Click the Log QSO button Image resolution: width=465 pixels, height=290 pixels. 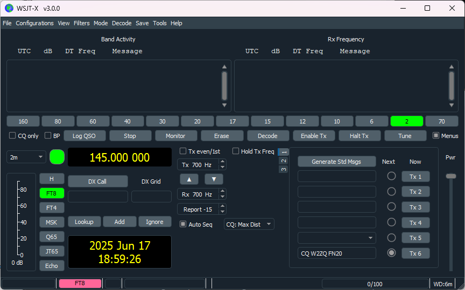(x=84, y=136)
